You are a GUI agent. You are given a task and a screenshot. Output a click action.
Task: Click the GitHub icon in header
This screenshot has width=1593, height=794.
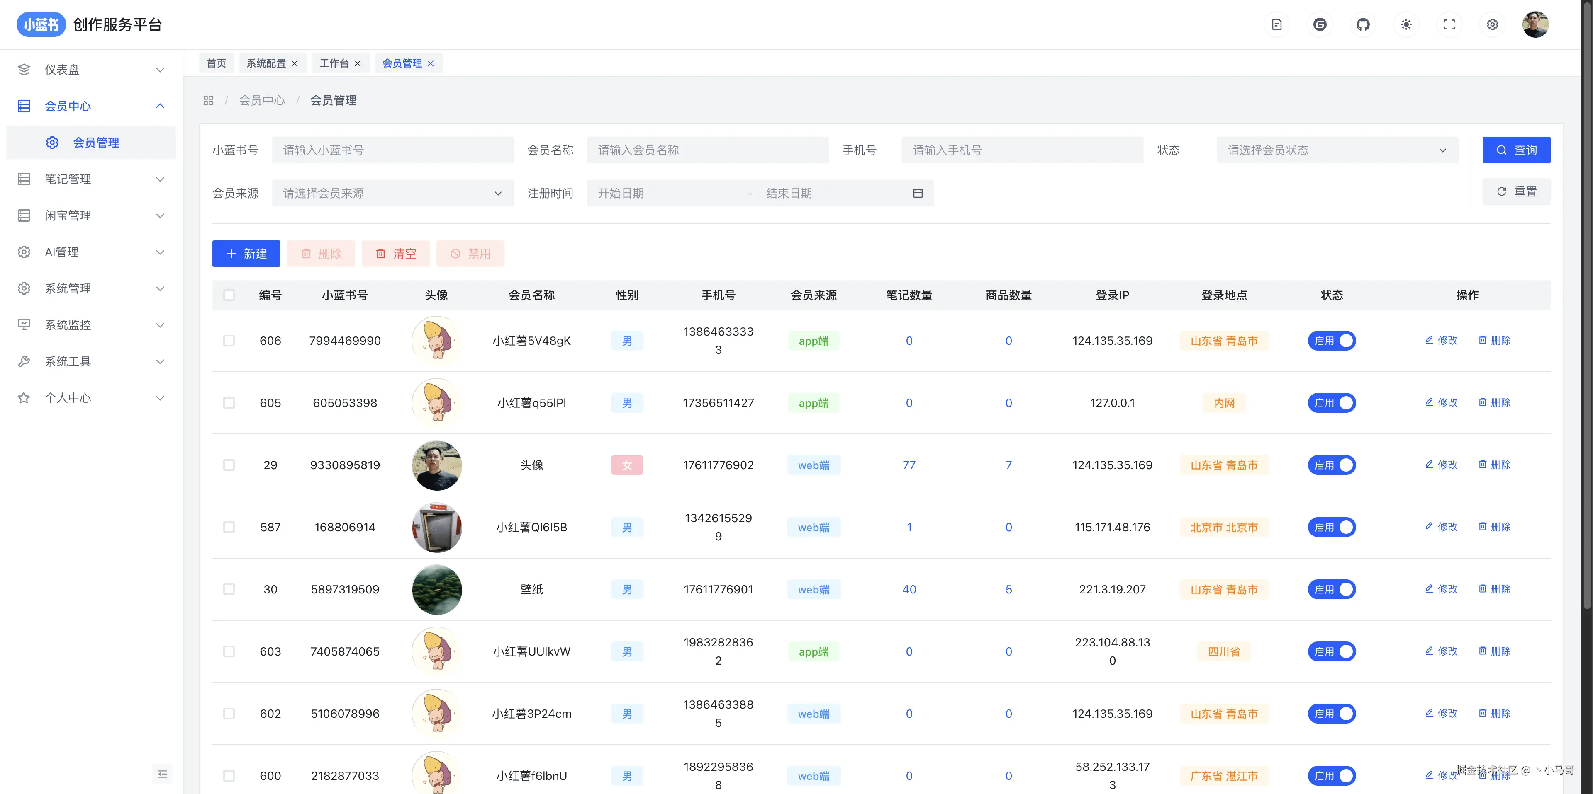tap(1362, 25)
